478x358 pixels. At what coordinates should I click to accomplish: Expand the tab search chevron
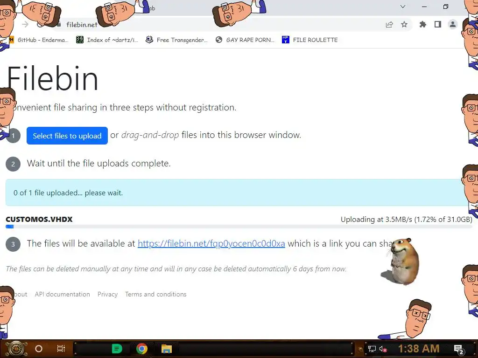(x=403, y=7)
